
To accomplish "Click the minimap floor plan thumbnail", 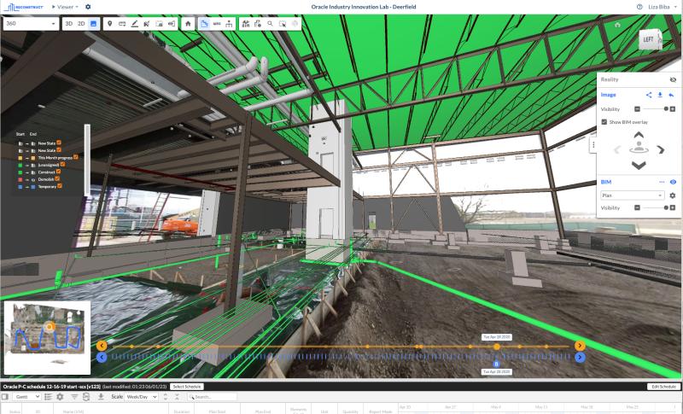I will pos(47,338).
